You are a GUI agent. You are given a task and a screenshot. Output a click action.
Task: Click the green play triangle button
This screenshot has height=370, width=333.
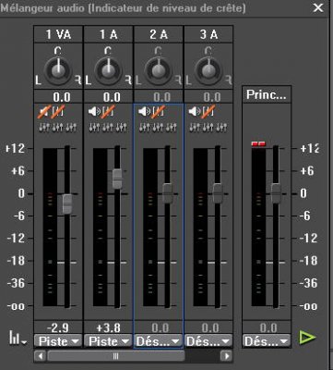coord(307,337)
